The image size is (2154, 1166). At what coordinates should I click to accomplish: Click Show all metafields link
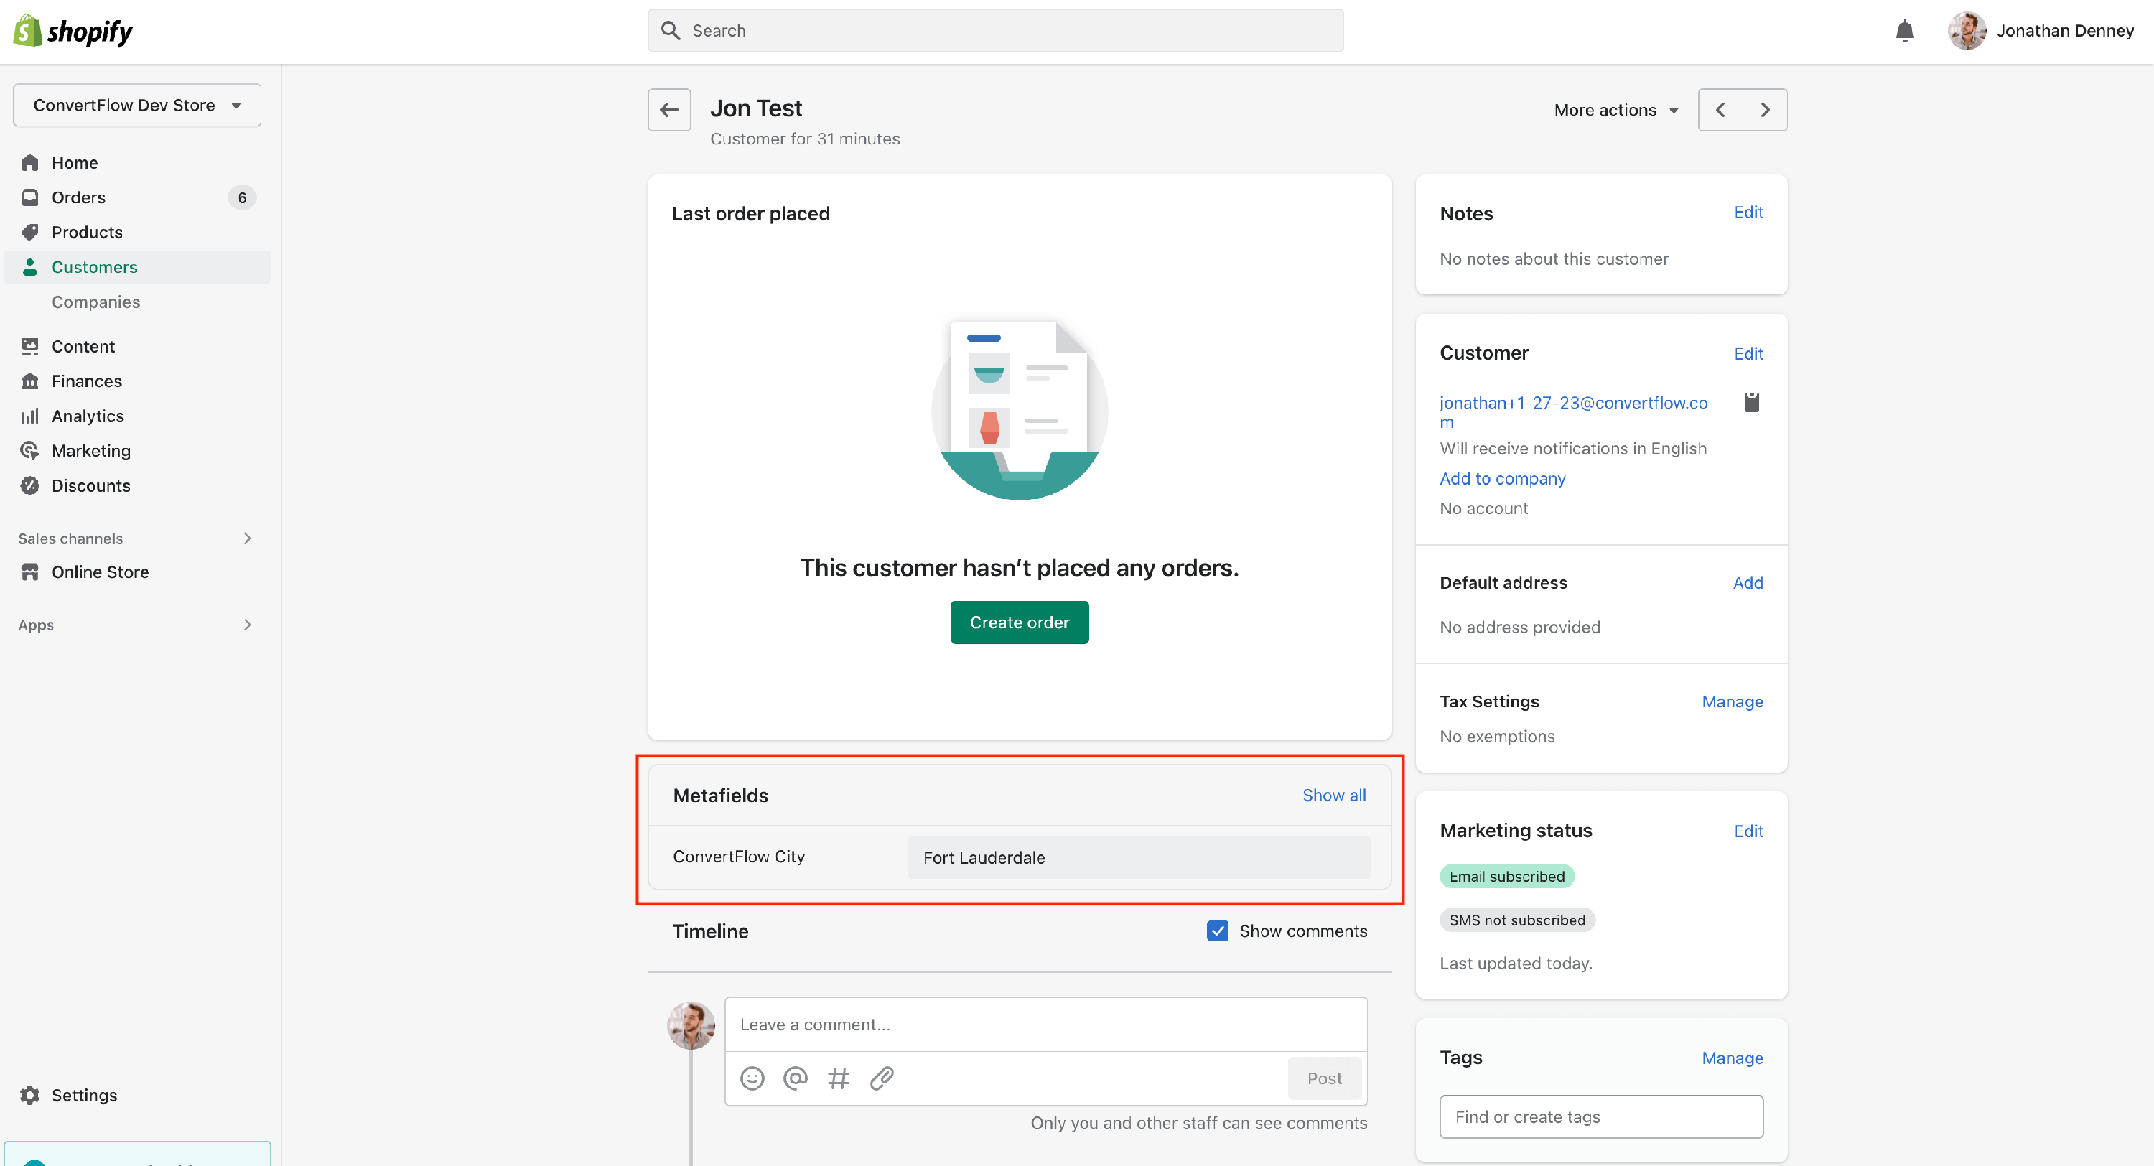pyautogui.click(x=1334, y=796)
